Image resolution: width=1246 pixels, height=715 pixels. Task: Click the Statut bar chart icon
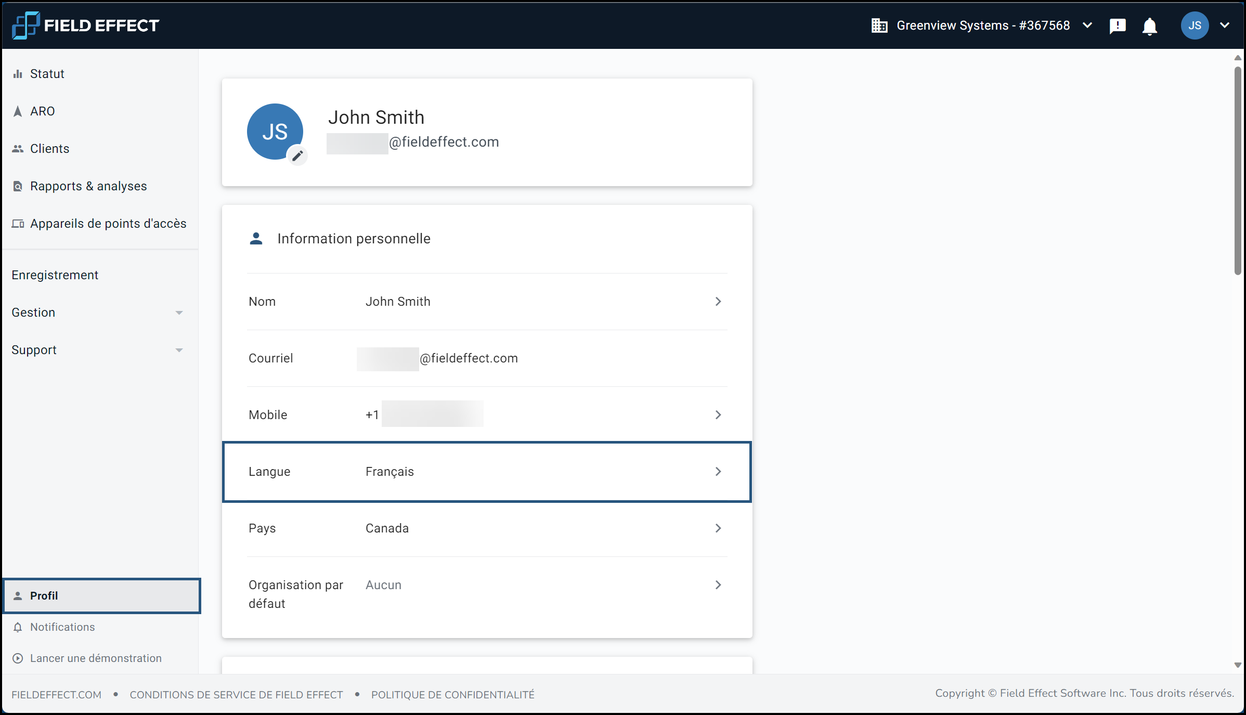tap(18, 74)
